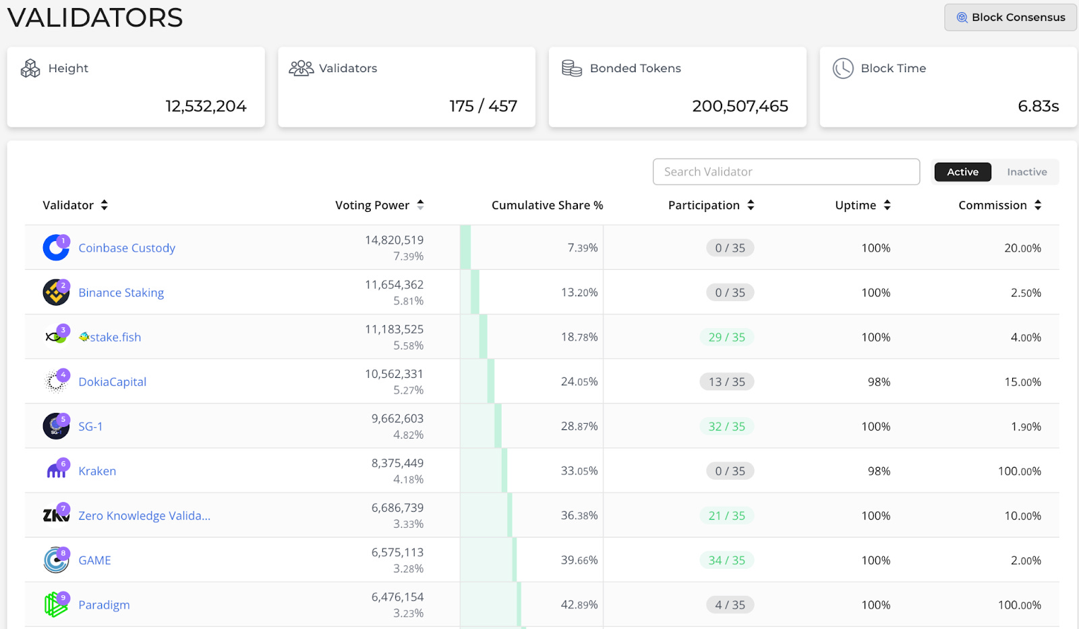1079x629 pixels.
Task: Click the Paradigm validator logo
Action: pos(56,604)
